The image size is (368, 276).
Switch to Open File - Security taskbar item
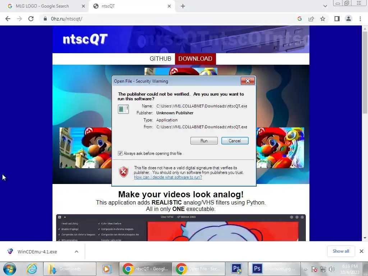198,269
